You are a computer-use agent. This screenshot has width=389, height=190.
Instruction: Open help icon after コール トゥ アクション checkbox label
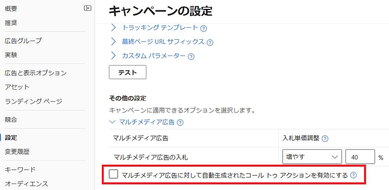353,176
